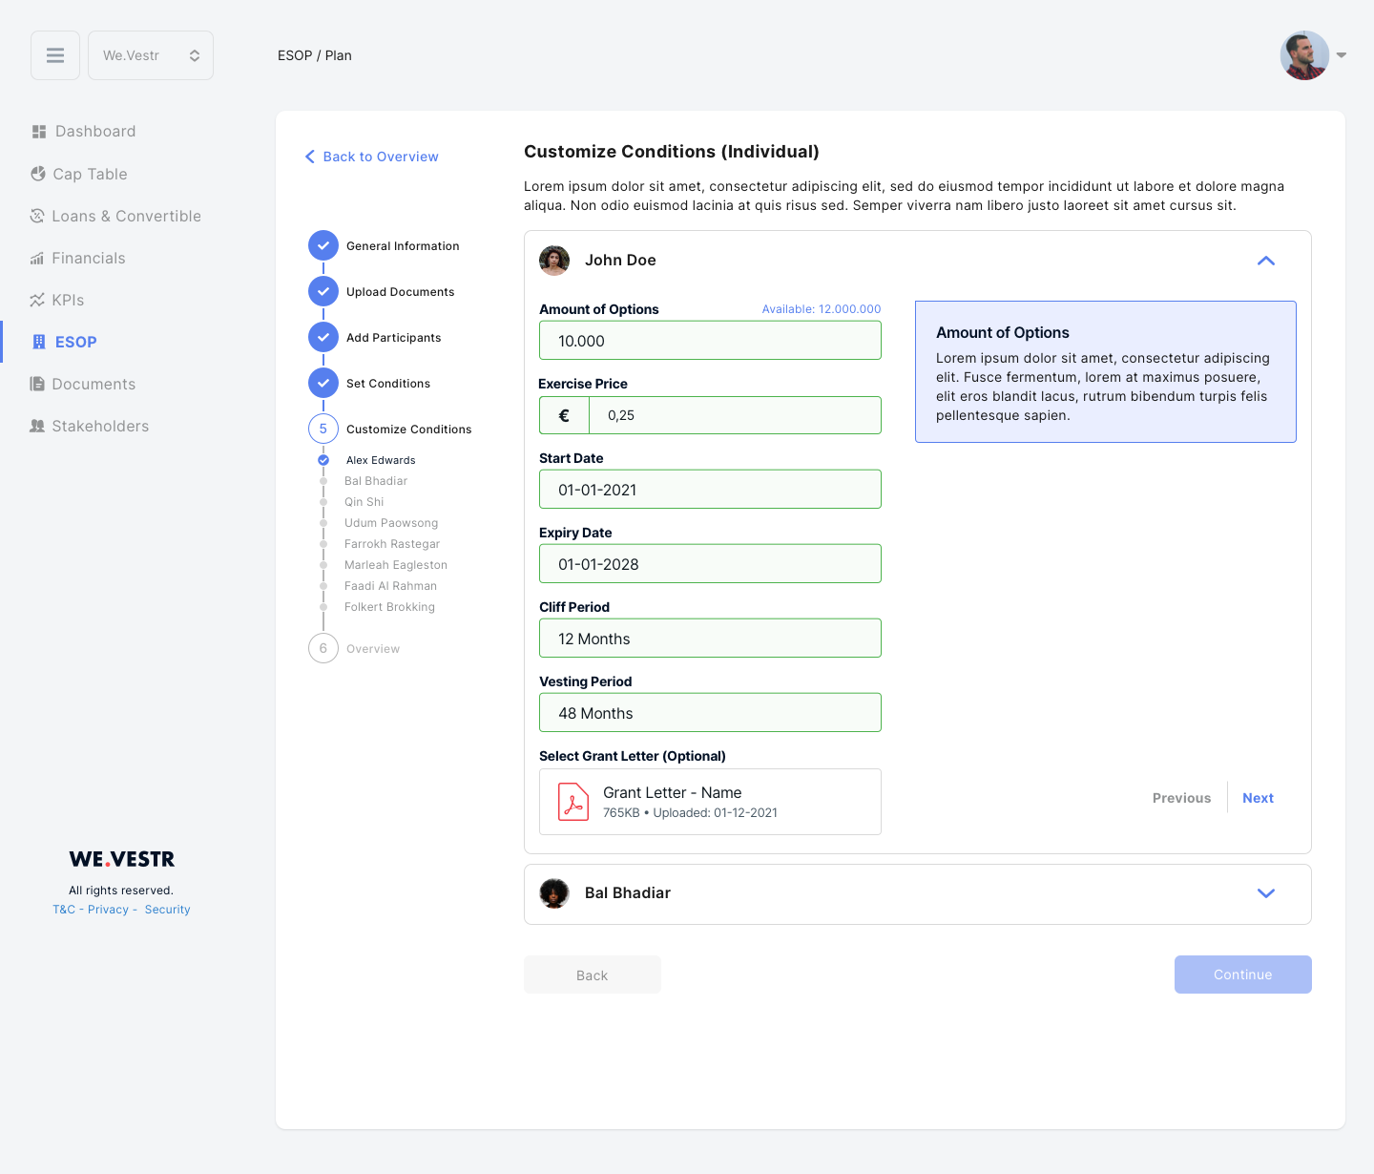The width and height of the screenshot is (1374, 1174).
Task: Click the Overview step label
Action: [x=373, y=649]
